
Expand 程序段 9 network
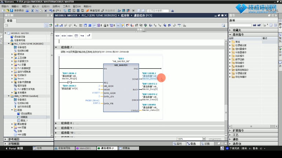point(56,128)
